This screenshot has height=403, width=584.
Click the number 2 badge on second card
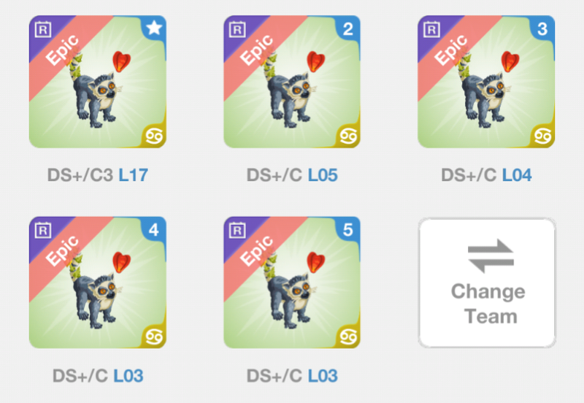[348, 28]
